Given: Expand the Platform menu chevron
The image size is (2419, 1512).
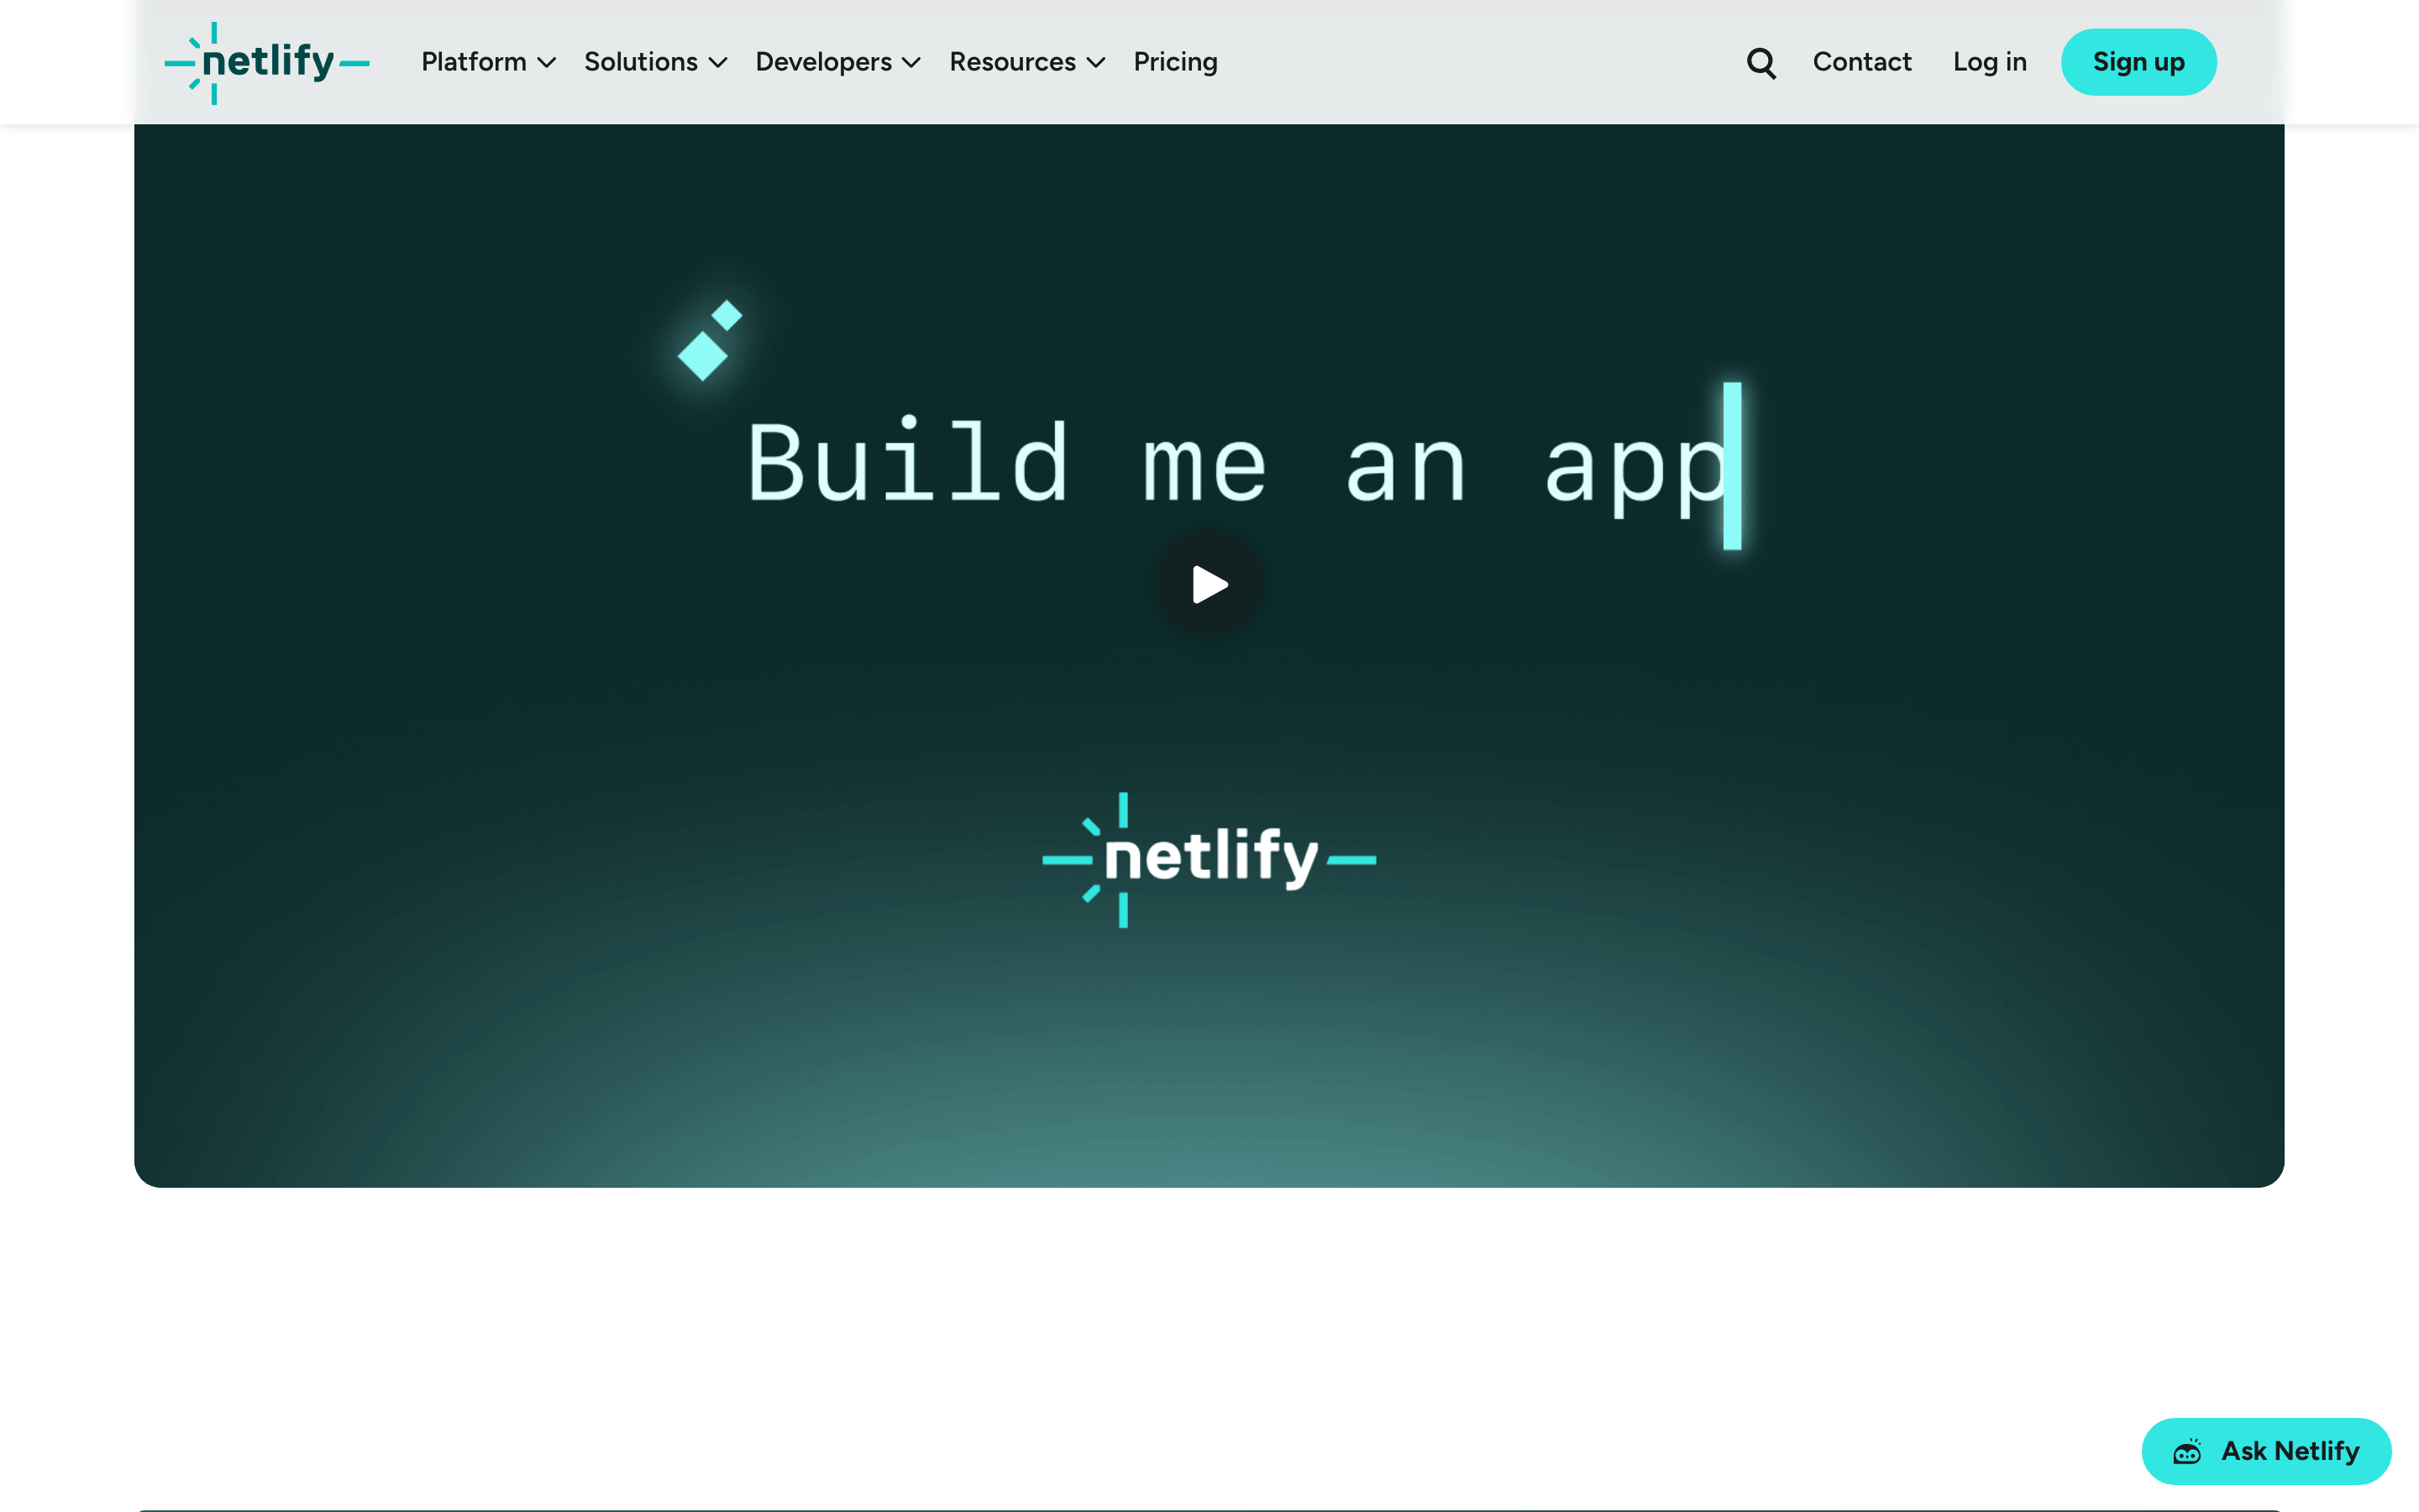Looking at the screenshot, I should click(x=547, y=63).
